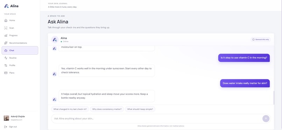Click the "Does water intake really matter" message
282x130 pixels.
click(x=245, y=83)
